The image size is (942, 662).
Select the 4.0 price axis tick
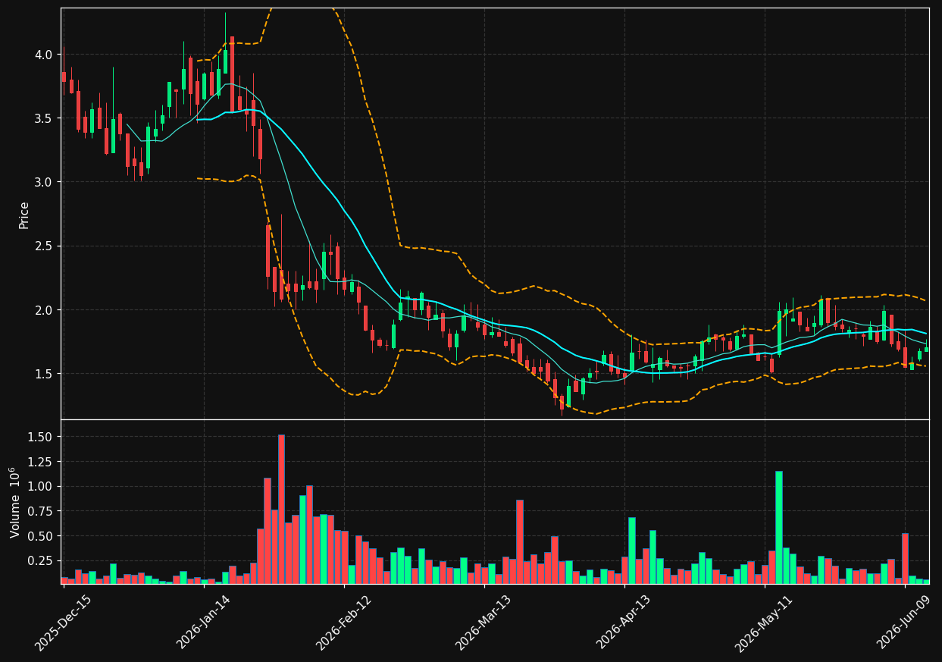tap(43, 55)
